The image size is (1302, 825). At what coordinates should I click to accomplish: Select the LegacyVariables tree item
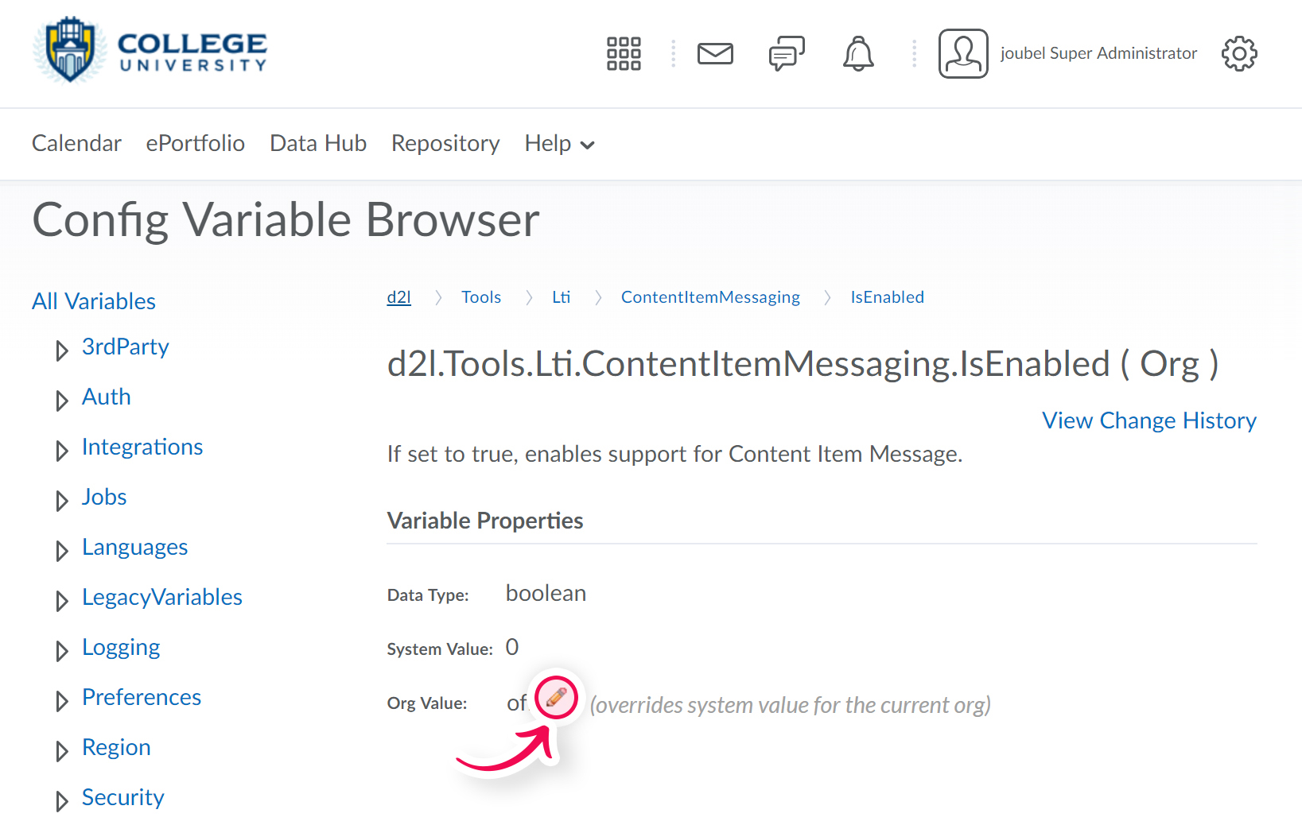162,598
